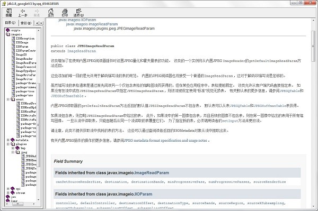Image resolution: width=318 pixels, height=211 pixels.
Task: Open the JPEGHuffmanTable link in text
Action: (x=67, y=96)
